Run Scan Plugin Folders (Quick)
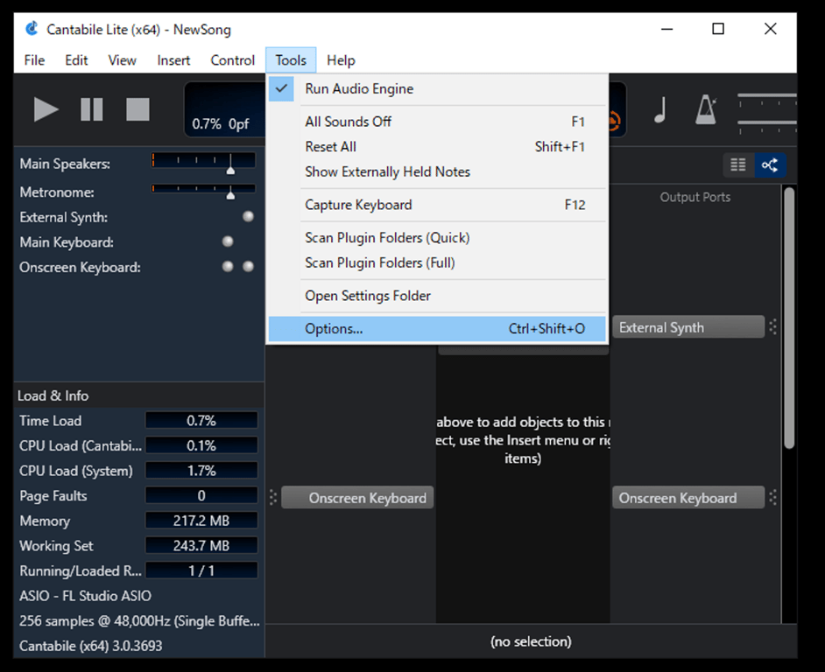This screenshot has width=825, height=672. click(437, 238)
